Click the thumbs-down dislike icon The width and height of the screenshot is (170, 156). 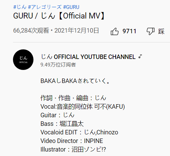151,31
